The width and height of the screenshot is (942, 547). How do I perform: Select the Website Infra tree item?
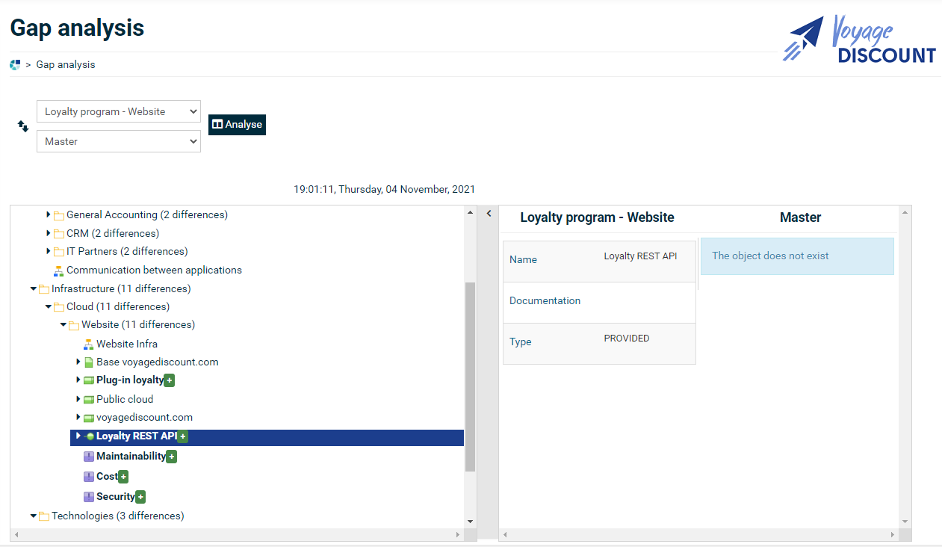pos(127,344)
